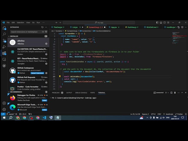Open the DEBUG CONSOLE panel tab
This screenshot has height=141, width=188.
(x=81, y=93)
